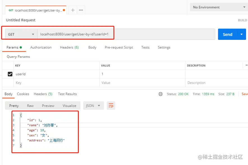
Task: Click the DESCRIPTION column header
Action: [x=196, y=66]
